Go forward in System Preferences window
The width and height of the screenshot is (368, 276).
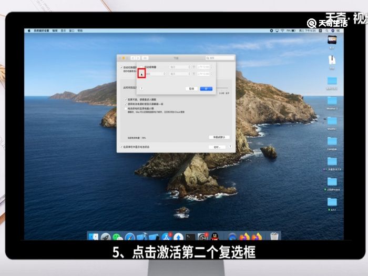coord(138,58)
